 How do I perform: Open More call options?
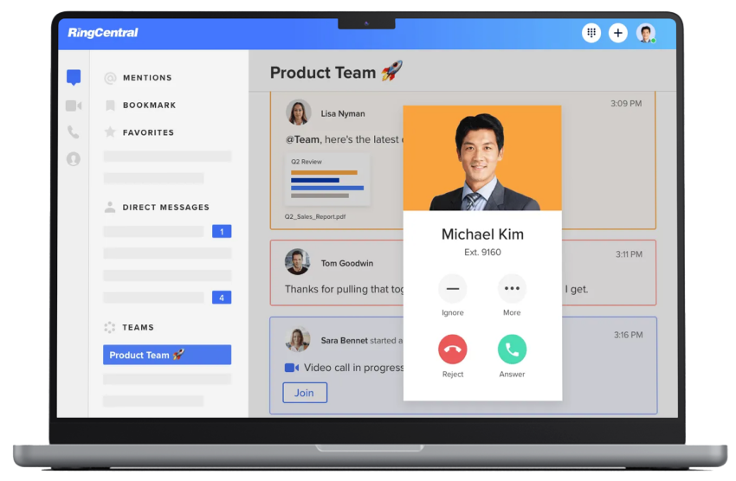(x=512, y=288)
